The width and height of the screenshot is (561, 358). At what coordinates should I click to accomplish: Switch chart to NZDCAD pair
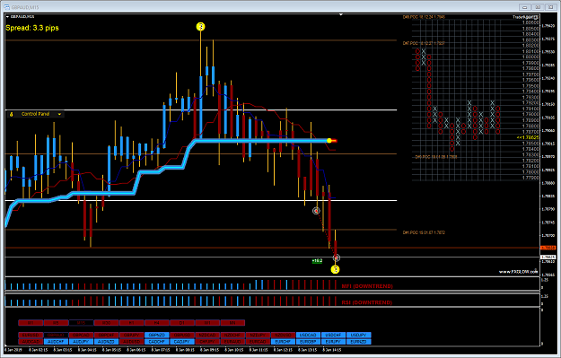207,335
